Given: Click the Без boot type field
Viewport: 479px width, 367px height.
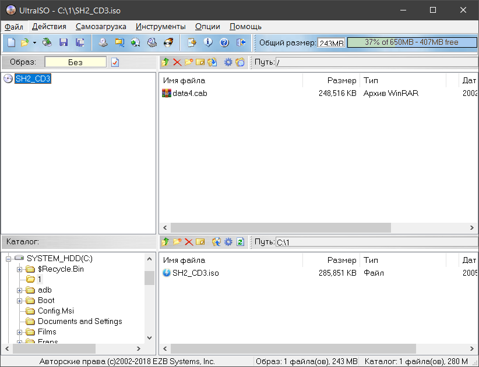Looking at the screenshot, I should [x=75, y=62].
